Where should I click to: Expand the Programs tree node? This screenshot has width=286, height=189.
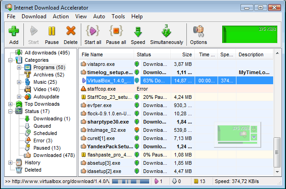tap(19, 67)
